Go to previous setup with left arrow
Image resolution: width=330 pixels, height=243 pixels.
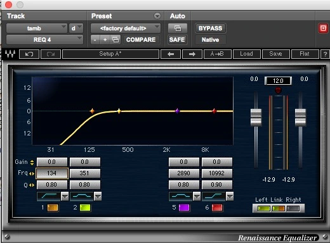171,54
